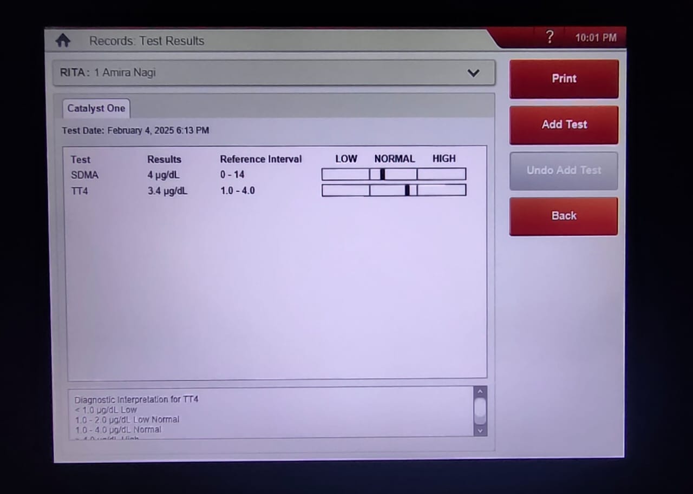This screenshot has width=693, height=494.
Task: Select the Catalyst One tab
Action: pos(96,108)
